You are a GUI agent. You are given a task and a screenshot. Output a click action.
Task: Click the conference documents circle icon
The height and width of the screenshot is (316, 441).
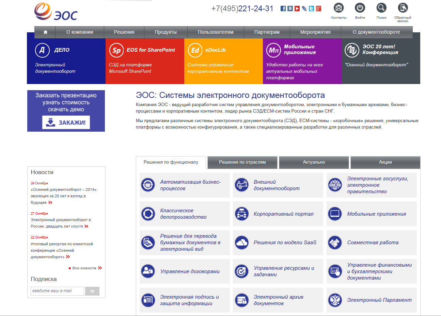pos(352,50)
